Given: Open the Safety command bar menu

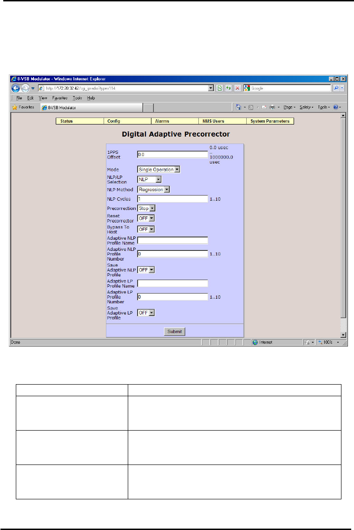Looking at the screenshot, I should [306, 107].
